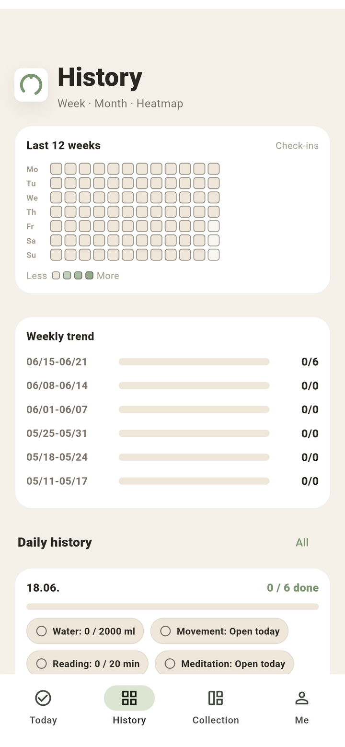The height and width of the screenshot is (747, 345).
Task: Open the 0 / 6 done summary
Action: point(293,588)
